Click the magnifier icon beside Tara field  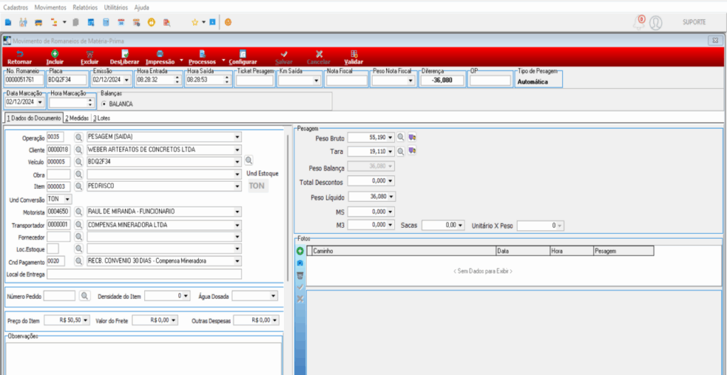(400, 152)
